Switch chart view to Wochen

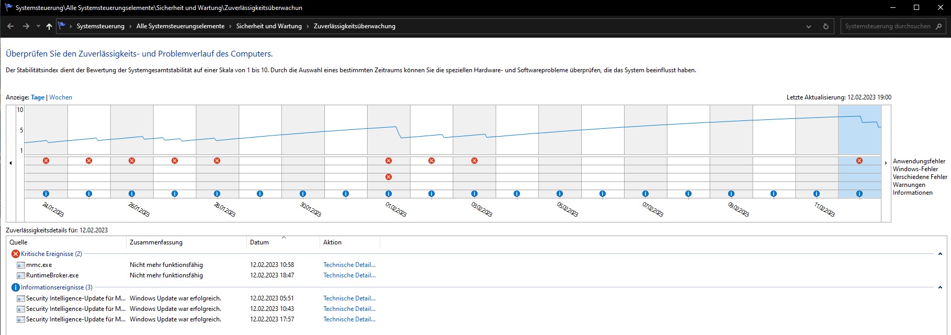coord(61,97)
